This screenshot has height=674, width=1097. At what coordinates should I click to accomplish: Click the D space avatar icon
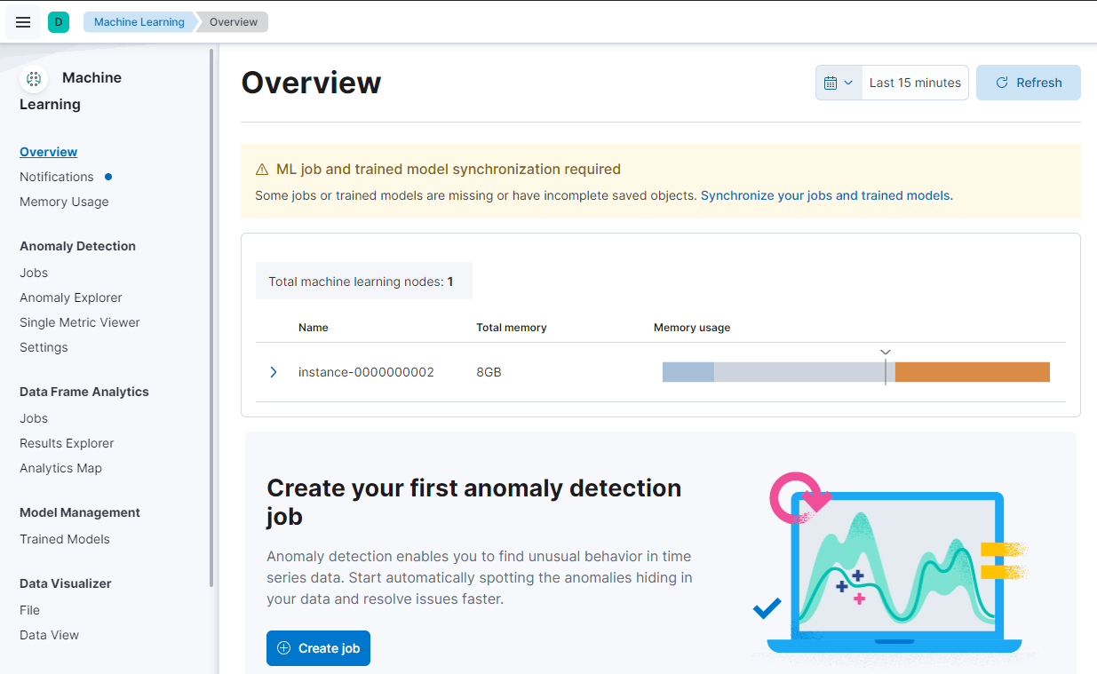coord(59,20)
